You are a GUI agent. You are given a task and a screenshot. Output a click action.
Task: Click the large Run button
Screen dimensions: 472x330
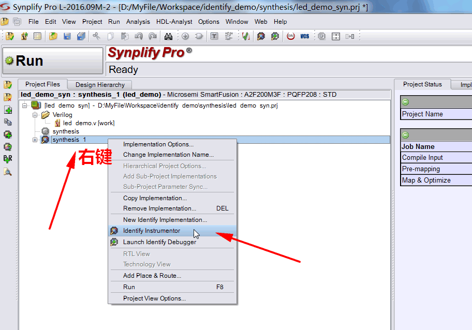coord(53,61)
